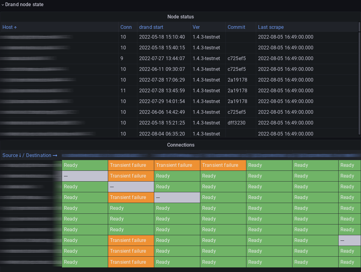Open the Connections panel title menu
Image resolution: width=361 pixels, height=272 pixels.
[180, 145]
